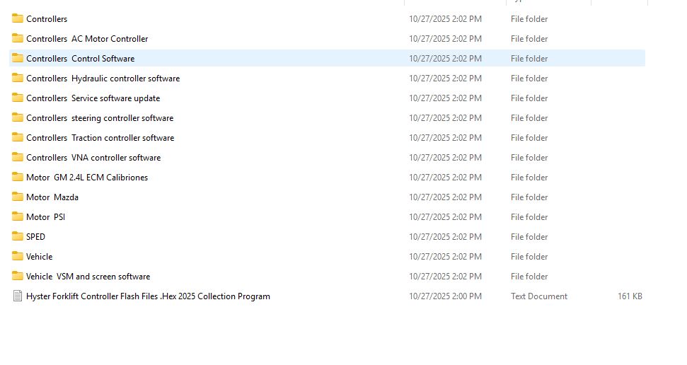This screenshot has height=365, width=687.
Task: Click date modified of SPED folder
Action: coord(446,237)
